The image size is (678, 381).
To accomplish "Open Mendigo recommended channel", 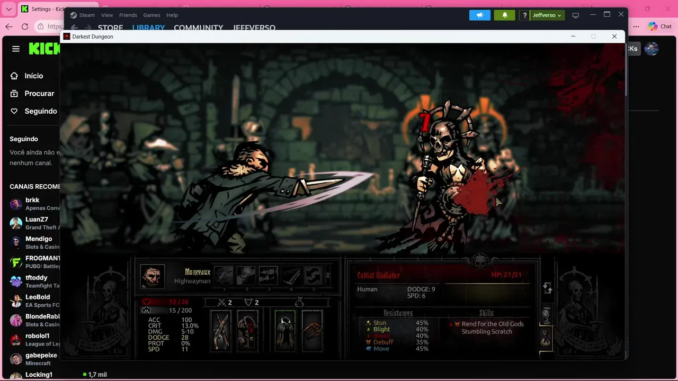I will pos(34,242).
